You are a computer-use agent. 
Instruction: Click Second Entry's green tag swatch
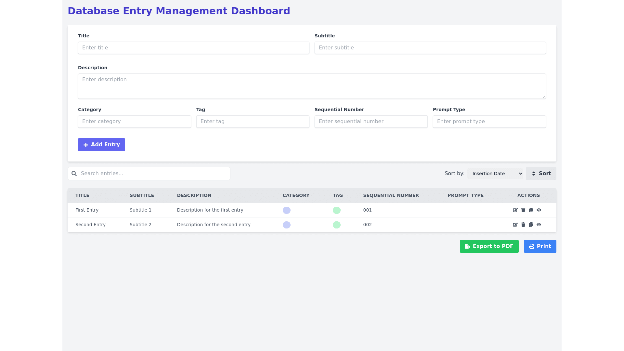[x=336, y=225]
